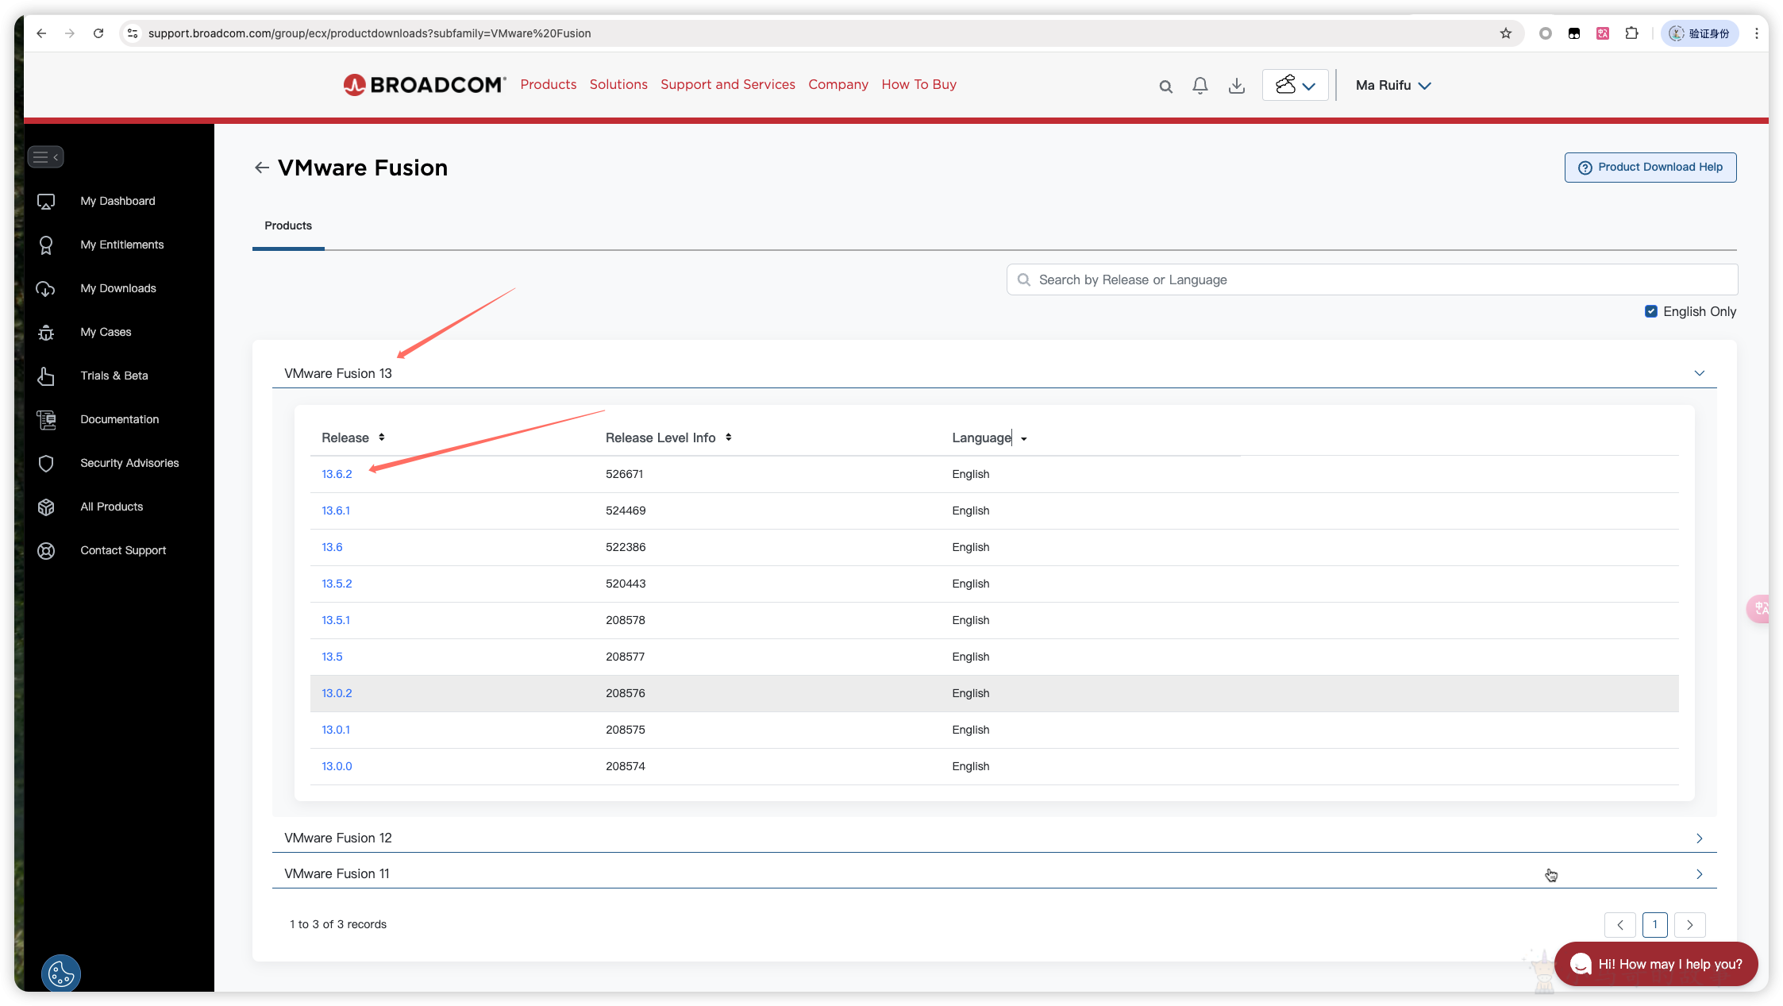Click the browser back arrow

point(41,33)
